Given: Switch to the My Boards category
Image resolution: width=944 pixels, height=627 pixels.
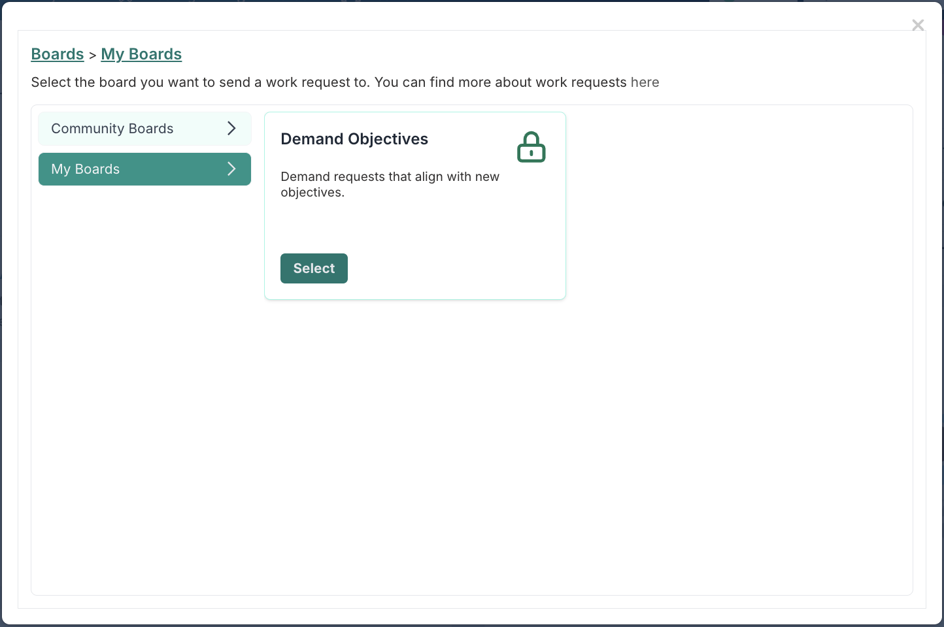Looking at the screenshot, I should 144,169.
